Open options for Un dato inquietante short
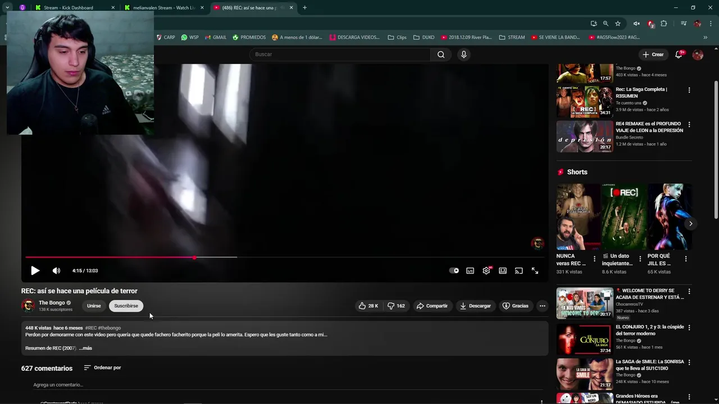Image resolution: width=719 pixels, height=404 pixels. click(640, 259)
